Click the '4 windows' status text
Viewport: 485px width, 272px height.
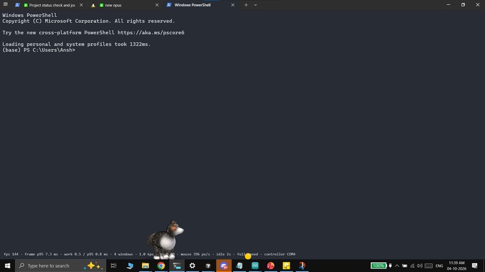[123, 254]
